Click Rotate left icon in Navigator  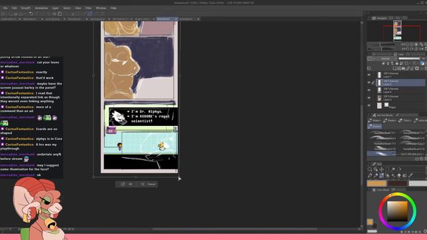click(408, 49)
